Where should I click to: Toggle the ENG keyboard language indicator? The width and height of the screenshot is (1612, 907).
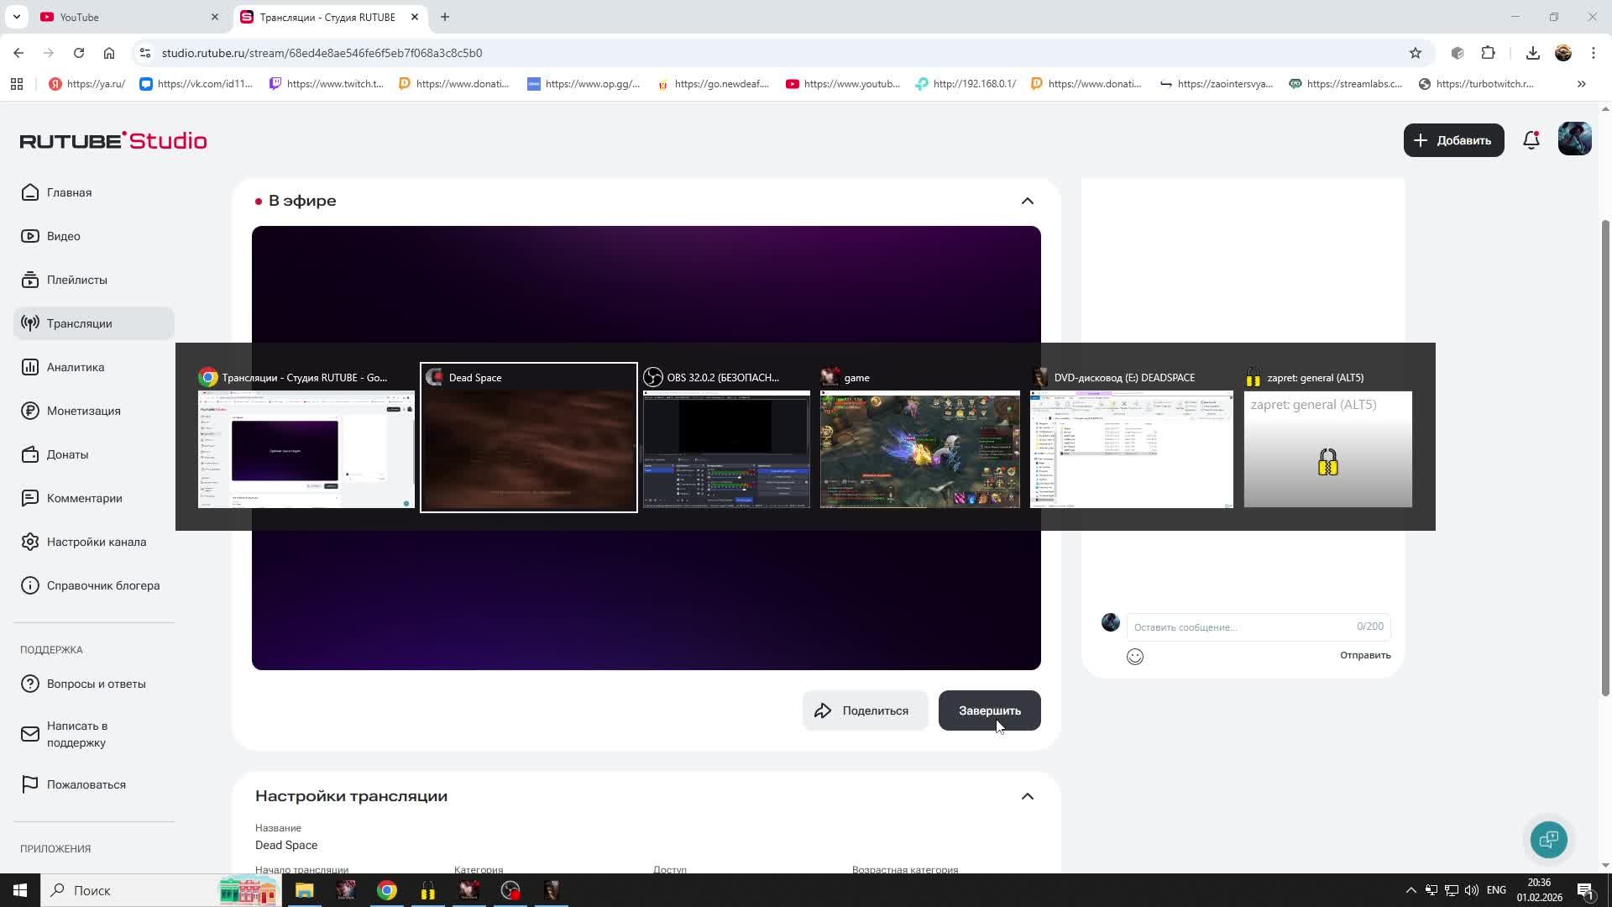1495,890
